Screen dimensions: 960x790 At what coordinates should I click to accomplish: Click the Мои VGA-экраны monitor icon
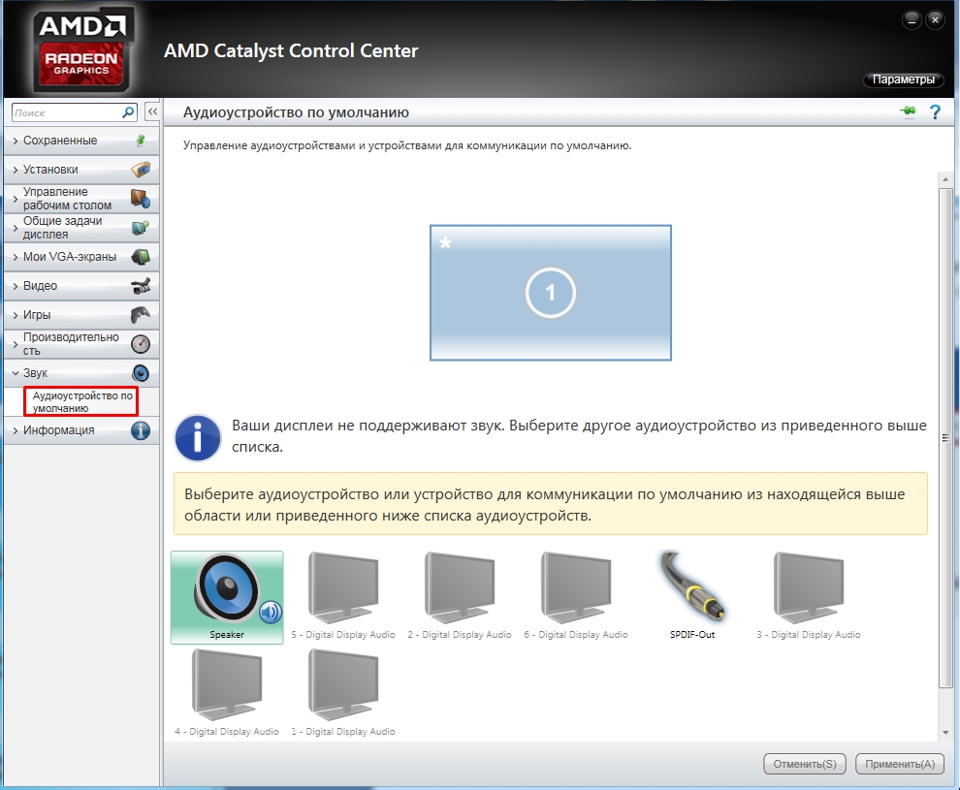pos(141,257)
